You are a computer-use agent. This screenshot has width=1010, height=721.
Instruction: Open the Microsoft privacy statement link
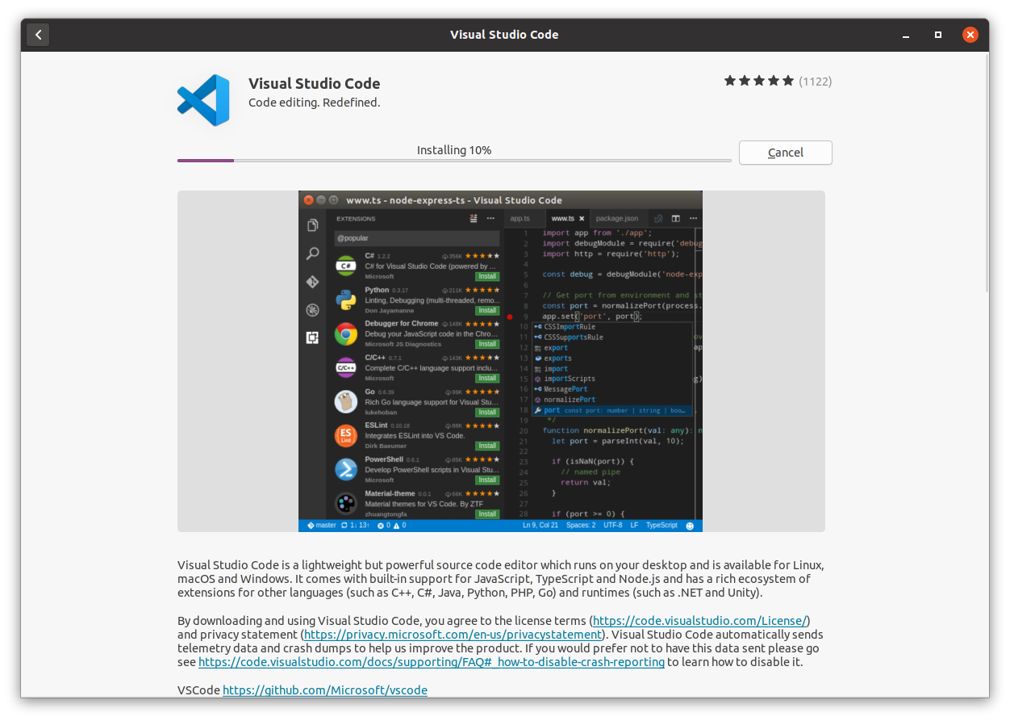[453, 635]
